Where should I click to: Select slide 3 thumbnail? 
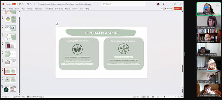coord(10,28)
